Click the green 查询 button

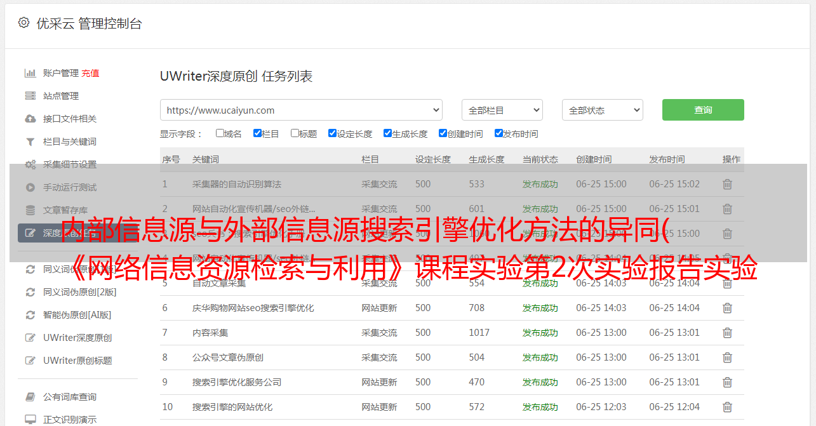click(x=703, y=110)
